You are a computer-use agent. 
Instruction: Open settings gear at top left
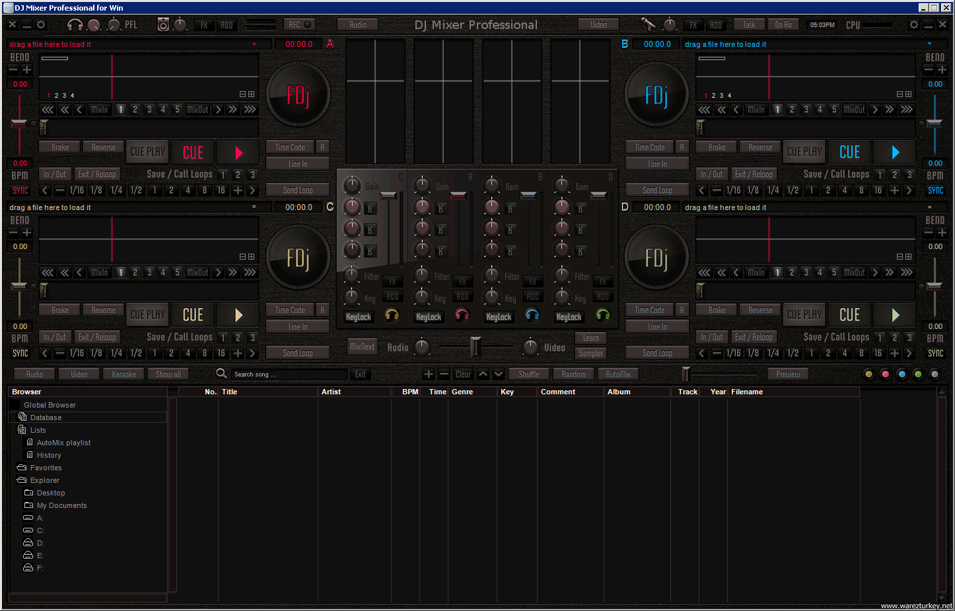(x=41, y=24)
